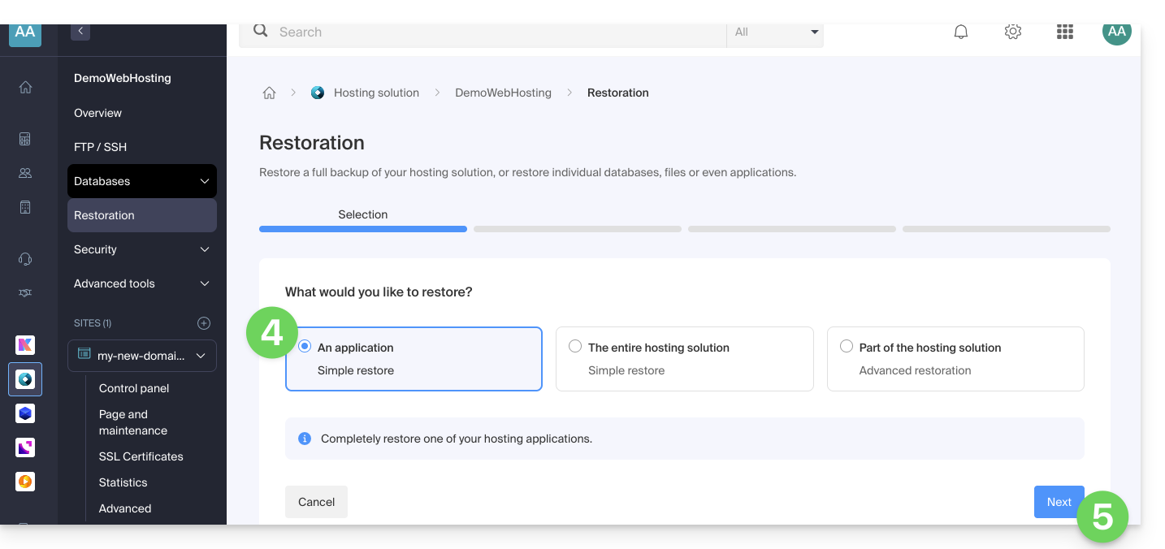1165x549 pixels.
Task: Open the apps grid launcher
Action: pos(1064,32)
